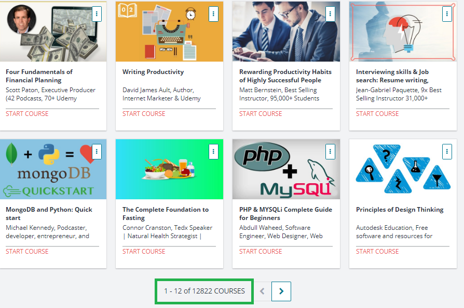Open the kebab menu on Complete Foundation to Fasting

point(213,152)
